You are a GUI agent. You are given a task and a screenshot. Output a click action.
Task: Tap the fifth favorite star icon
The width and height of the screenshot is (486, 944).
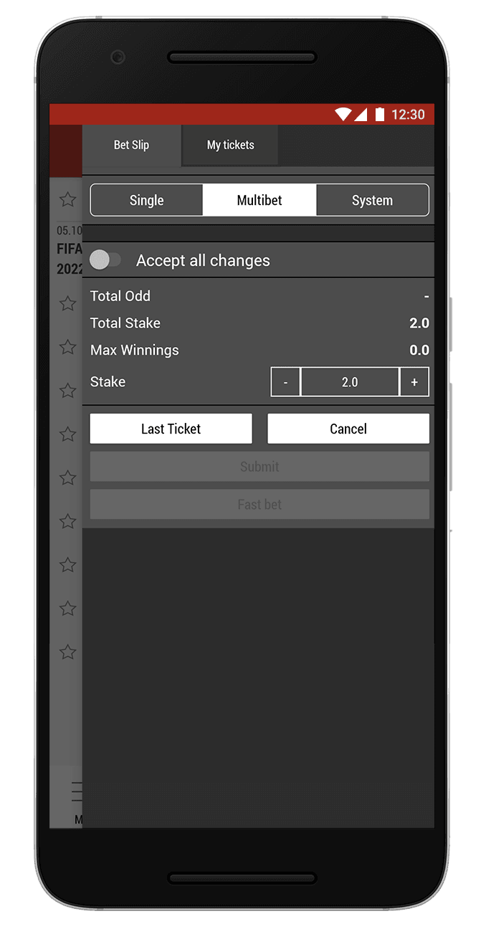[67, 434]
